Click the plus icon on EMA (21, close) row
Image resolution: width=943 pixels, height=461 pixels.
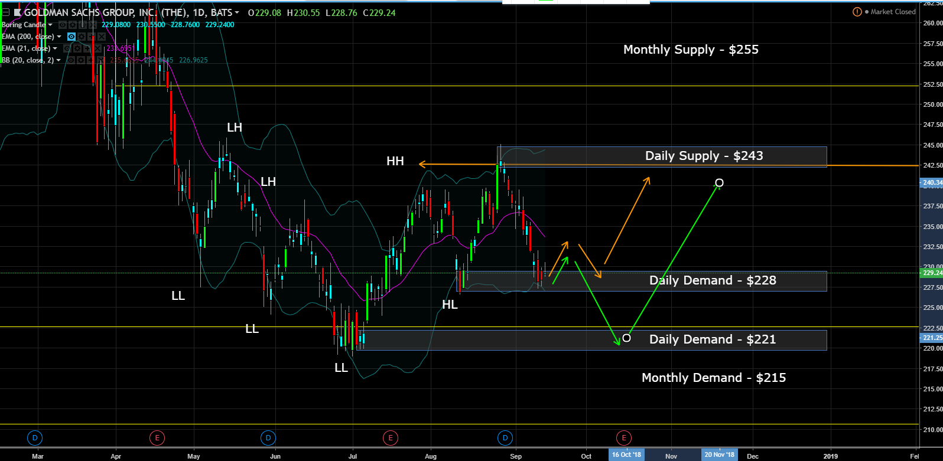87,48
